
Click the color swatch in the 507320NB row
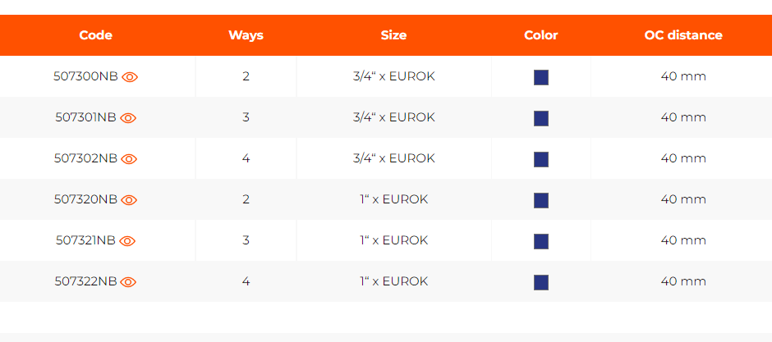click(541, 200)
